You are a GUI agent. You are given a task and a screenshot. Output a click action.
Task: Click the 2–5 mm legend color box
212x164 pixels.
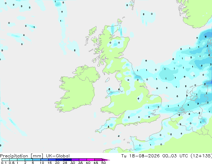(29, 160)
